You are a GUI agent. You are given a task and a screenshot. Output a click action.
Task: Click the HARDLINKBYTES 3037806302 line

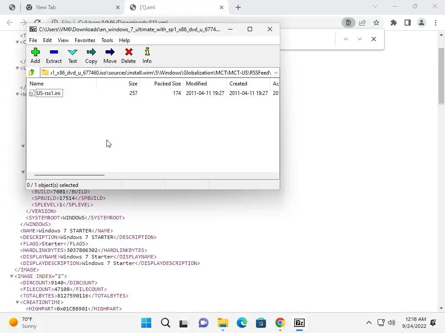pos(83,250)
